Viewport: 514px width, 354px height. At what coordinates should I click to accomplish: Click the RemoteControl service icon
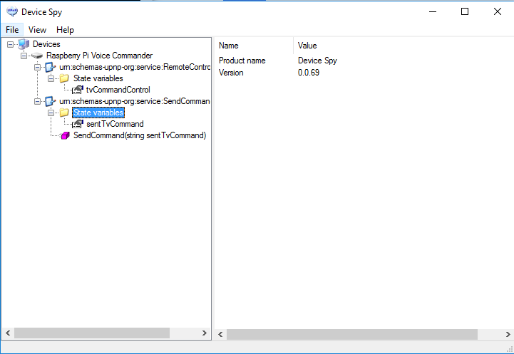pyautogui.click(x=50, y=67)
